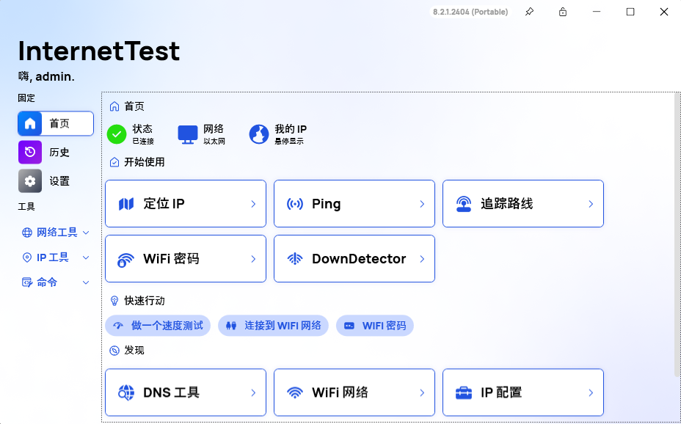The height and width of the screenshot is (424, 681).
Task: Open the IP 配置 tool
Action: (x=522, y=392)
